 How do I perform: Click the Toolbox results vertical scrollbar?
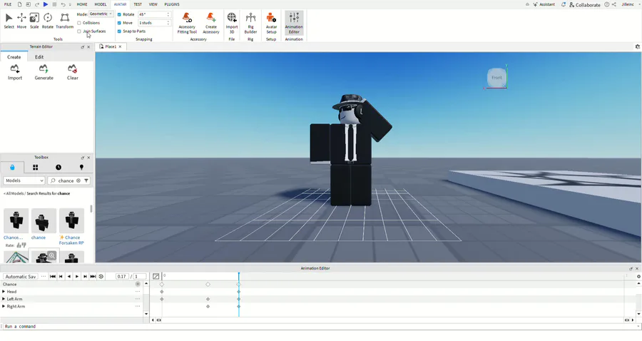91,209
